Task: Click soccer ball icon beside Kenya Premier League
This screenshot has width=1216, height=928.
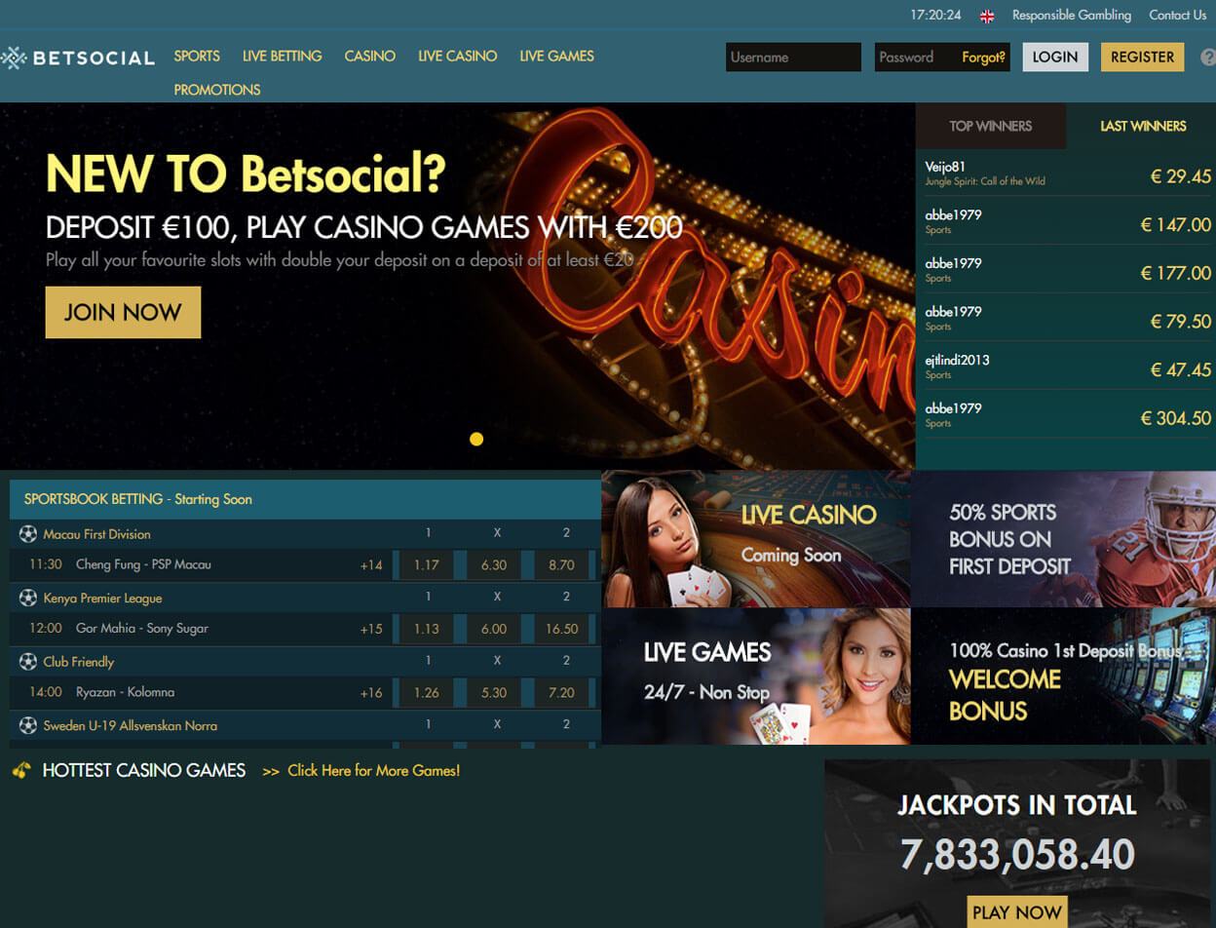Action: tap(28, 598)
